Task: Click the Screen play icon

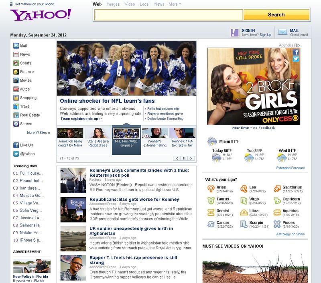Action: [16, 124]
